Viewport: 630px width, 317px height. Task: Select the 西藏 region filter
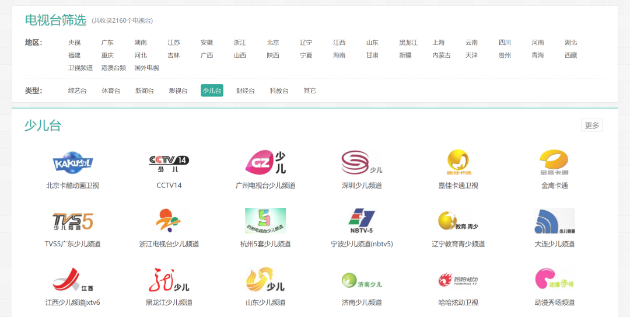click(571, 55)
